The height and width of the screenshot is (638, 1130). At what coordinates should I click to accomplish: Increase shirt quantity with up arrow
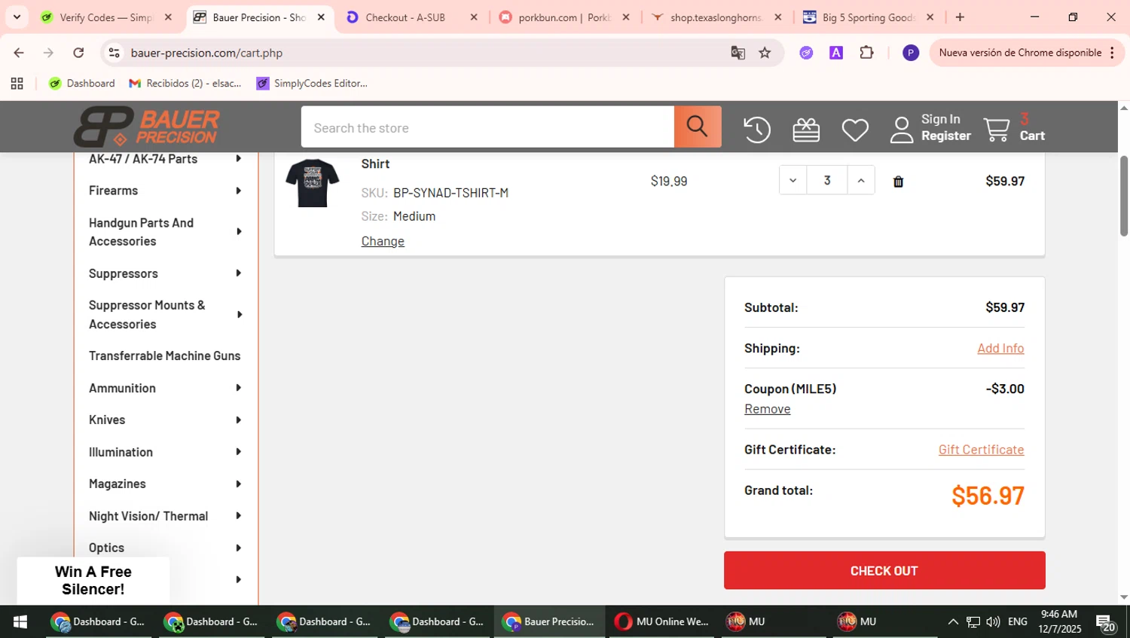[x=861, y=181]
